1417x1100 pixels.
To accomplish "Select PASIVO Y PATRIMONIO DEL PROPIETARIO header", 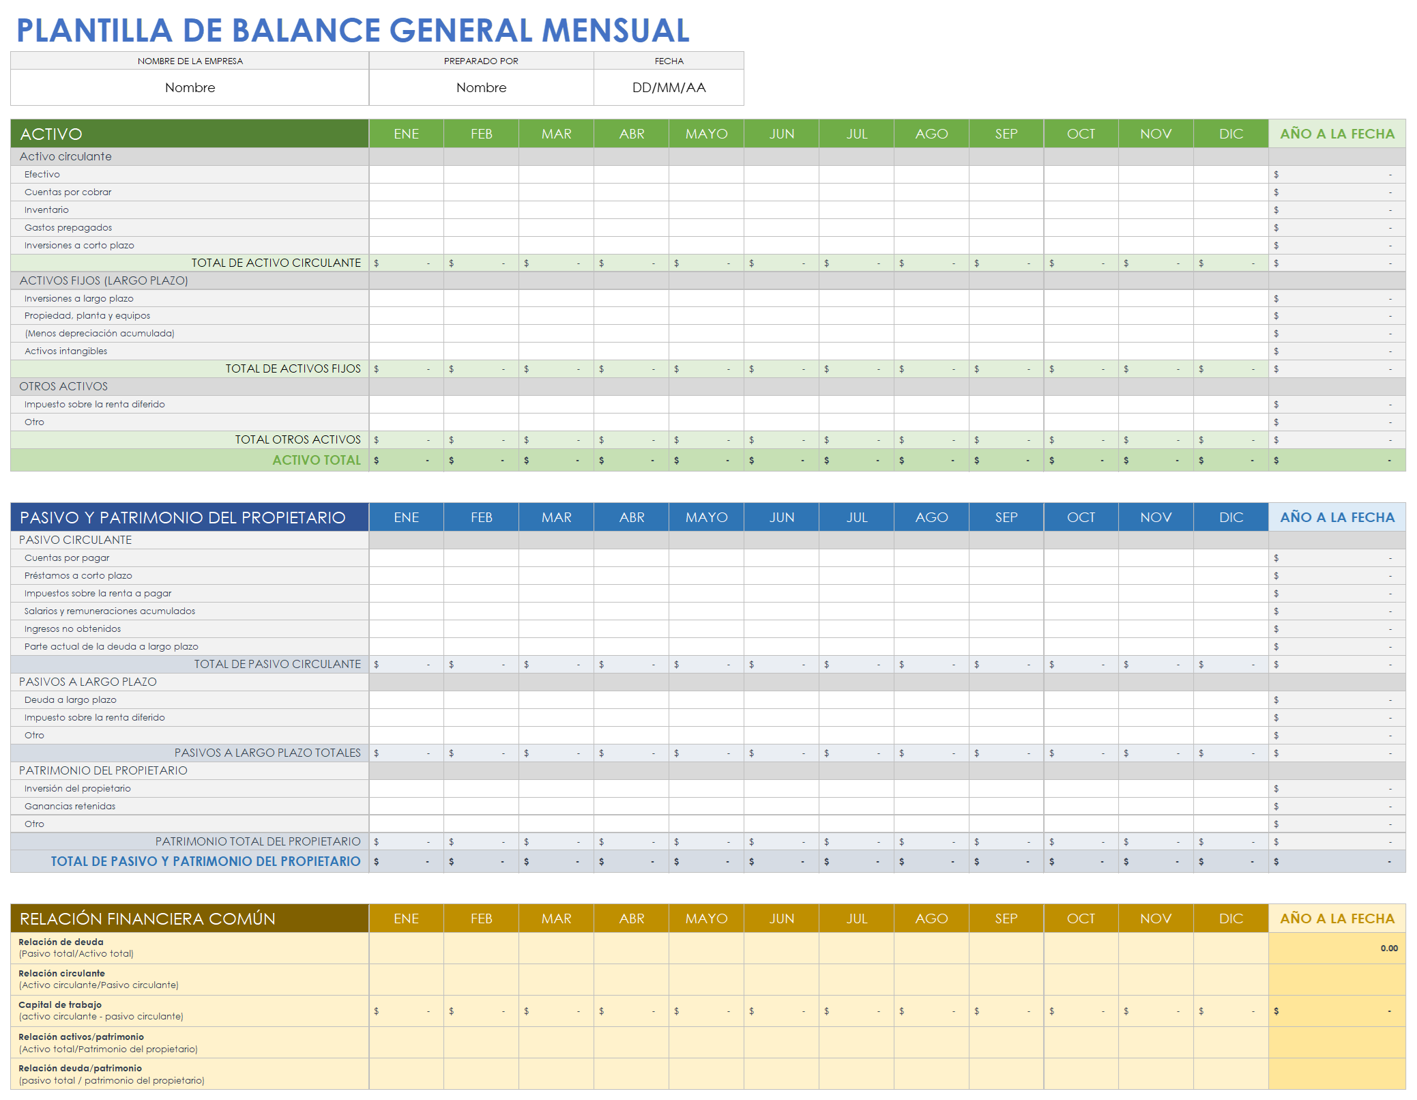I will click(190, 517).
